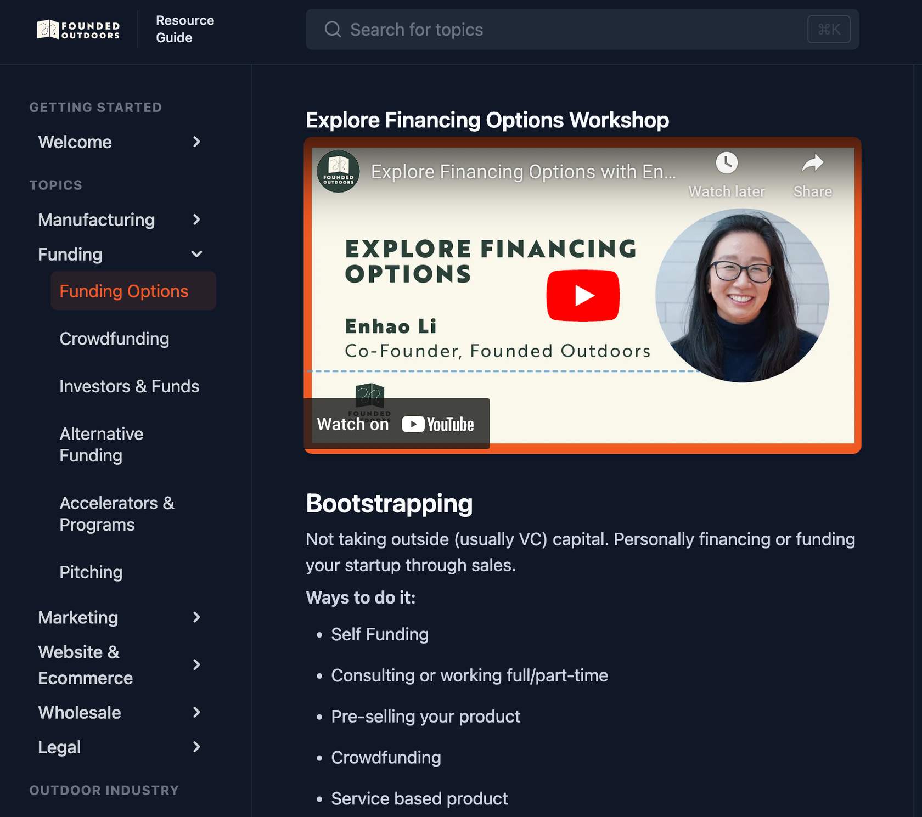
Task: Expand the Legal section chevron
Action: coord(196,747)
